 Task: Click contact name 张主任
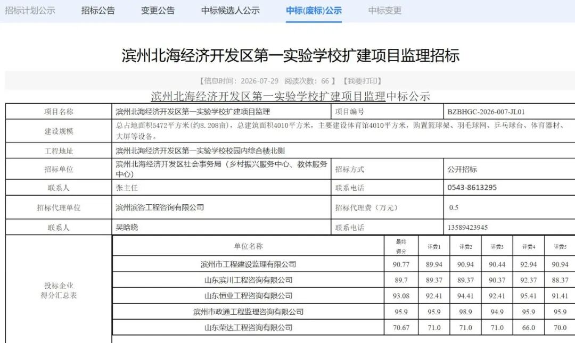(127, 188)
